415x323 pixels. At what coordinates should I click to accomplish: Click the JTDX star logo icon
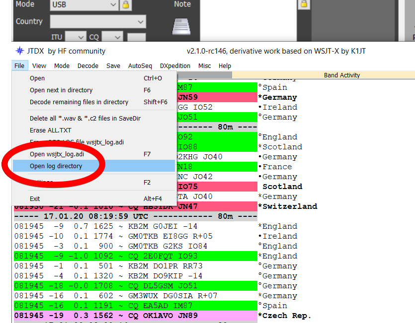[19, 51]
